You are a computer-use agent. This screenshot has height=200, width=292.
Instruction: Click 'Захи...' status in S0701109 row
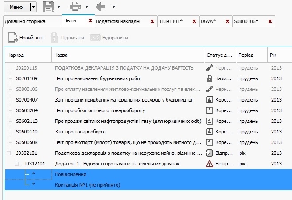click(x=223, y=78)
